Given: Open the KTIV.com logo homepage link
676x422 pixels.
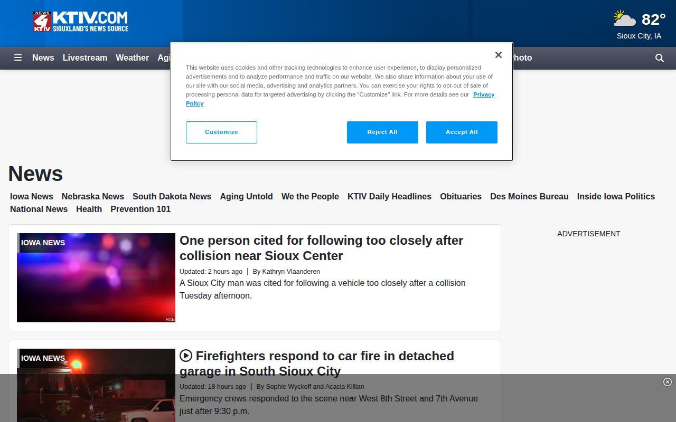Looking at the screenshot, I should (81, 22).
